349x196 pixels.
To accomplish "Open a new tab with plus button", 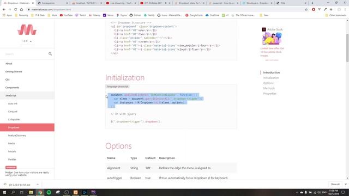I will (x=312, y=3).
